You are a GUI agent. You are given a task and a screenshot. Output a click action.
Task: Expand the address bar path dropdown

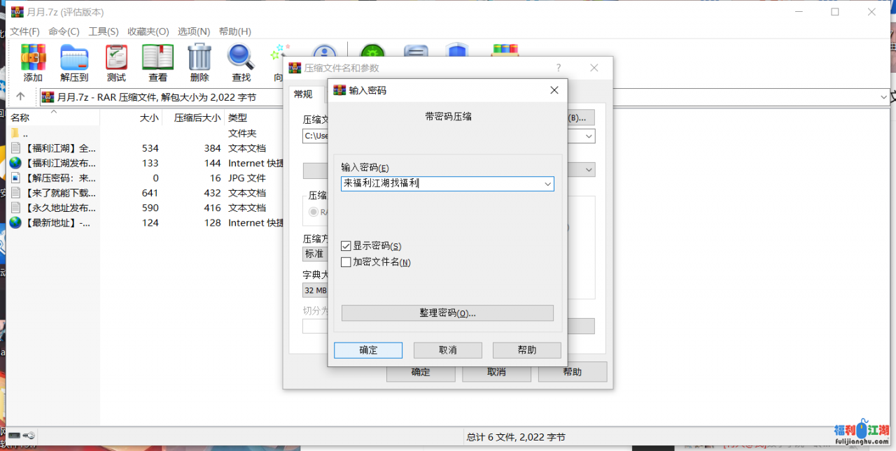(883, 97)
